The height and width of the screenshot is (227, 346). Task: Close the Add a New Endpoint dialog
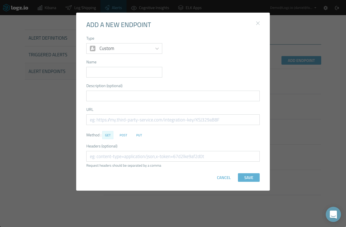point(258,23)
